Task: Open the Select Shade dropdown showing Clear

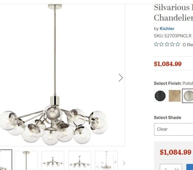Action: pyautogui.click(x=174, y=129)
